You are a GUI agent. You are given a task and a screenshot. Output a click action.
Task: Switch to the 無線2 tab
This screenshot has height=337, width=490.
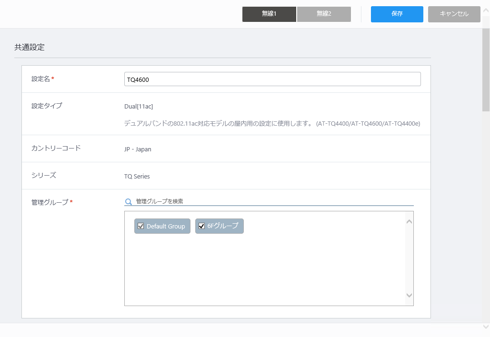[324, 14]
